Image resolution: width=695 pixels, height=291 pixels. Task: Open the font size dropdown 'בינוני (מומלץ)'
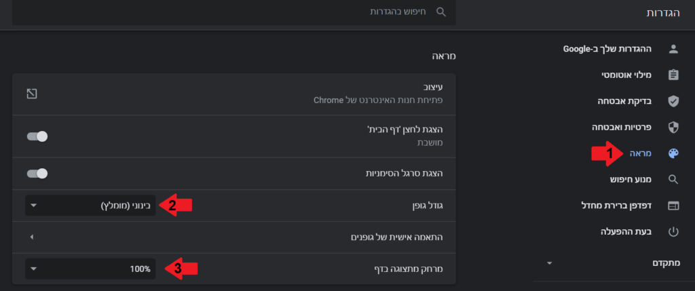click(90, 205)
